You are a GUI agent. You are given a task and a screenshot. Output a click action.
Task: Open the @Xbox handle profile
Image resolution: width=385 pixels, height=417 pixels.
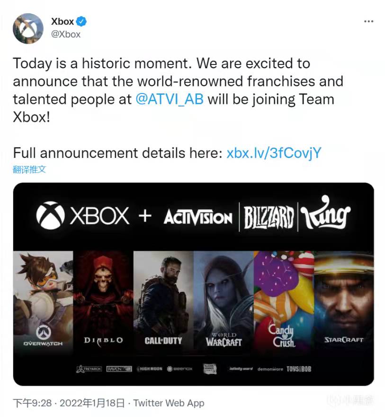tap(65, 34)
